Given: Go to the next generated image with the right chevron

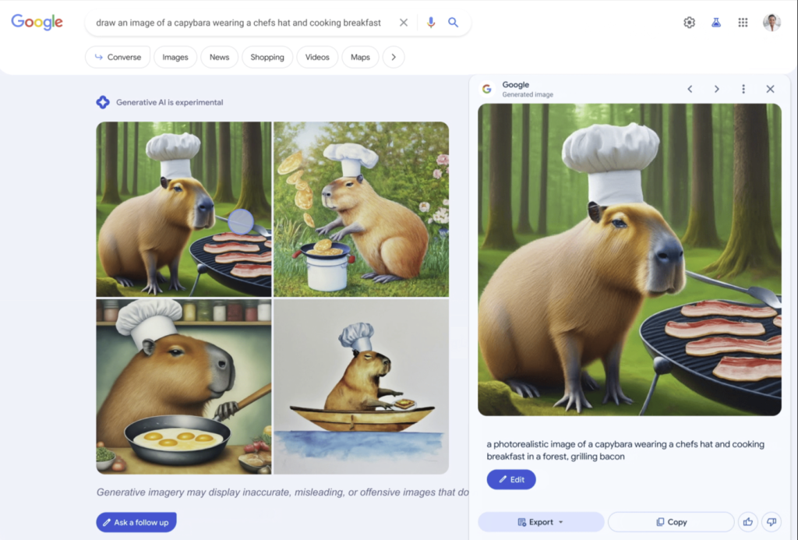Looking at the screenshot, I should click(716, 89).
